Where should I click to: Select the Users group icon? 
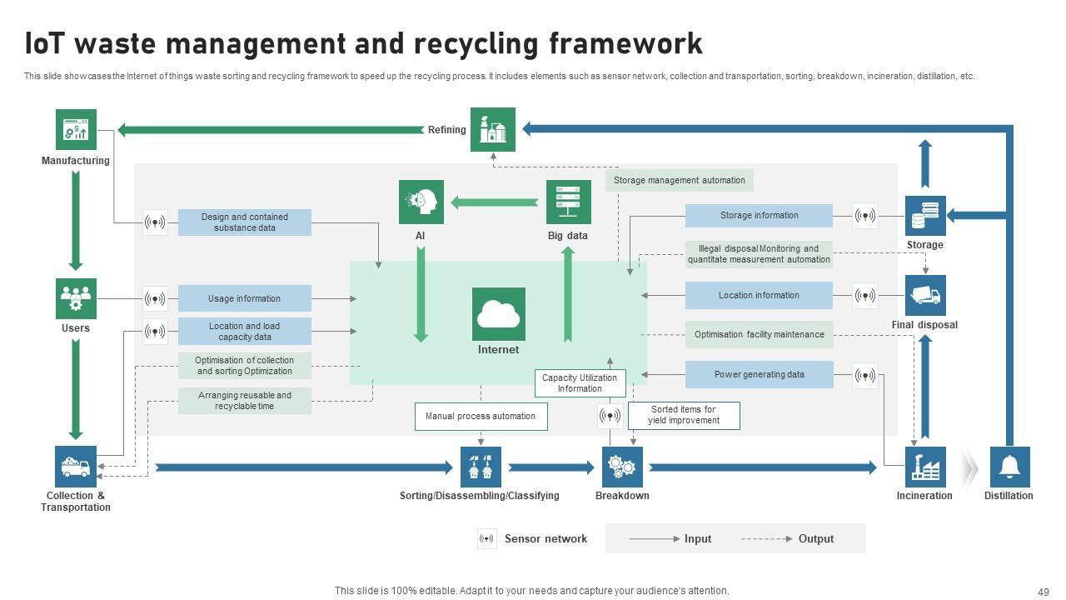coord(76,298)
